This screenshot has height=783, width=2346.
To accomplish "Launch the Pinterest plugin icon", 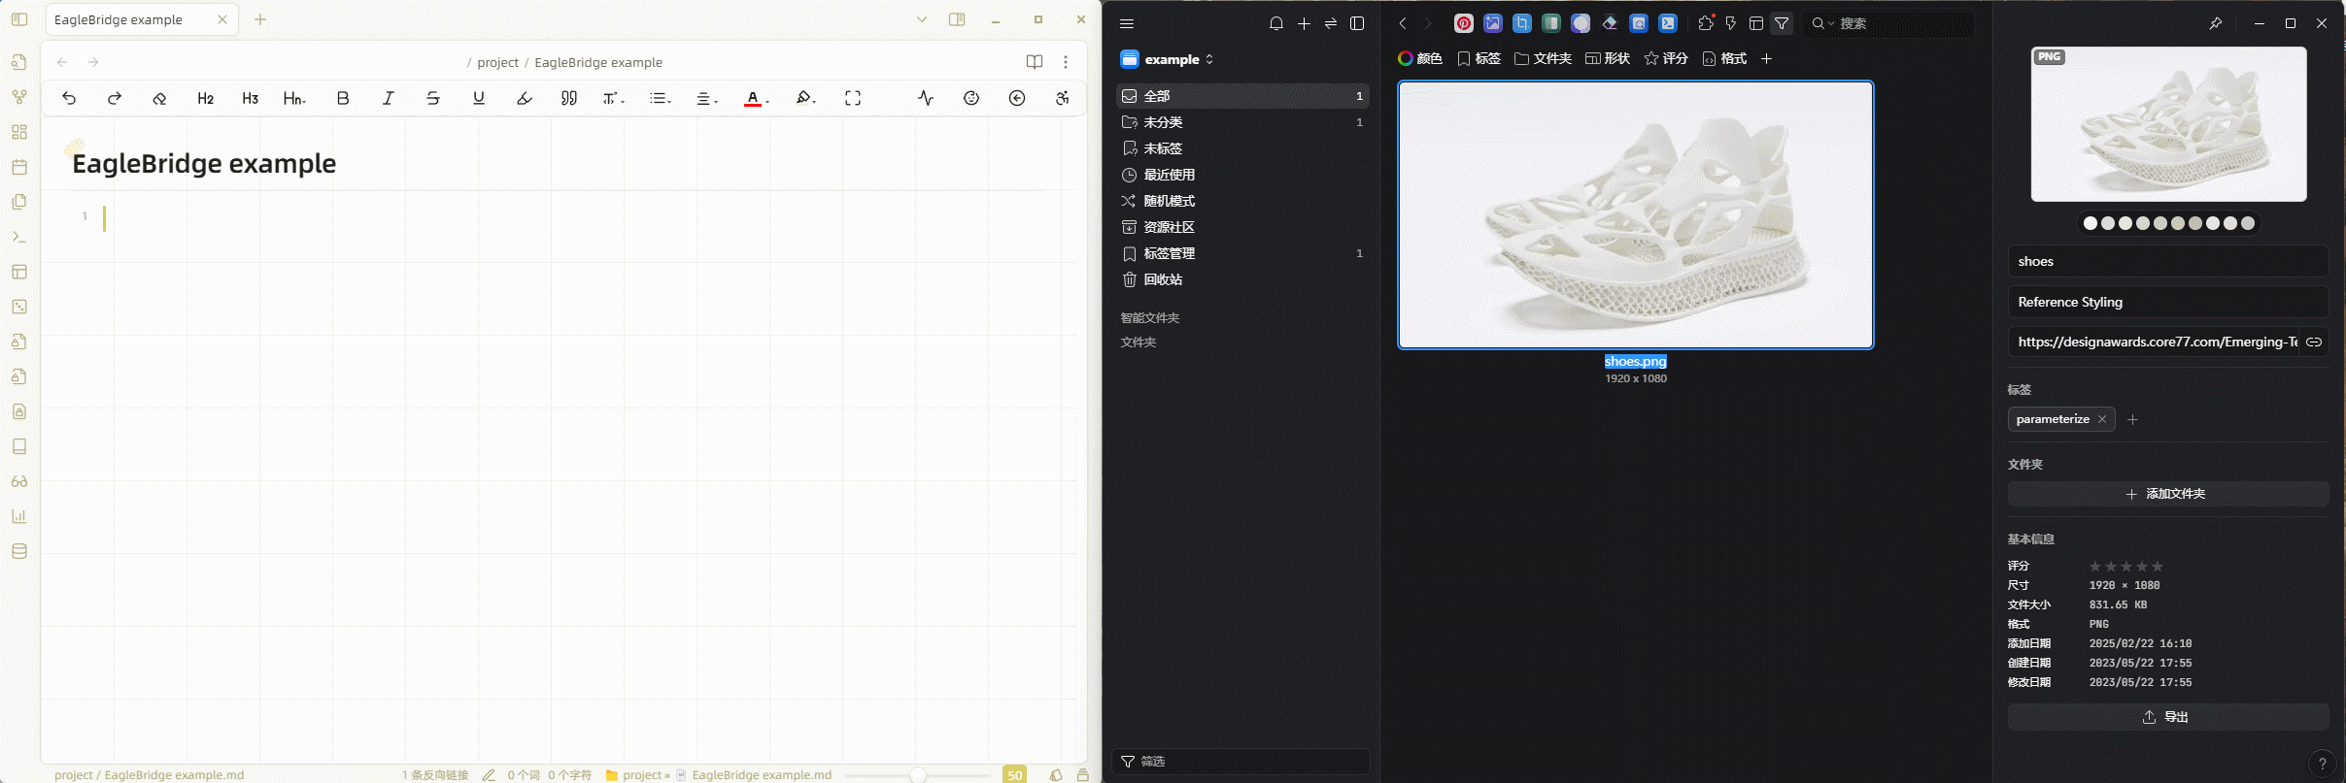I will click(x=1464, y=23).
